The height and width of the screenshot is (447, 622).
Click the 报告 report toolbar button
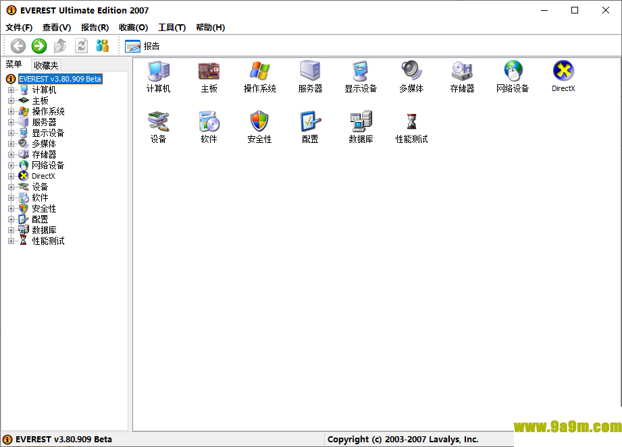coord(142,47)
